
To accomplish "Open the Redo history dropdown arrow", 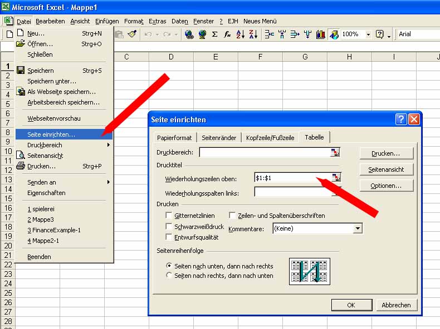I will click(176, 34).
